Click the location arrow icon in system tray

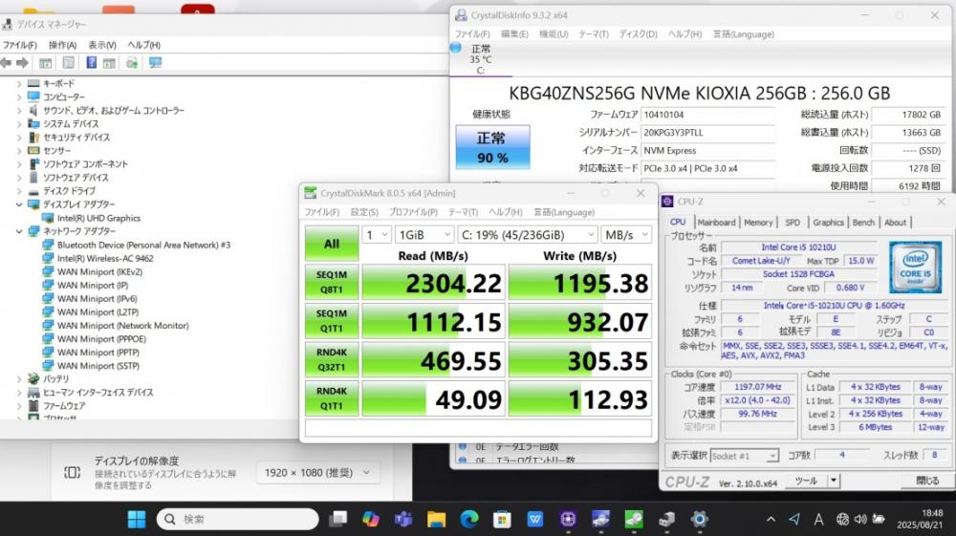pyautogui.click(x=793, y=519)
